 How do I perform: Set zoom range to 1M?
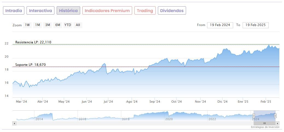(37, 25)
